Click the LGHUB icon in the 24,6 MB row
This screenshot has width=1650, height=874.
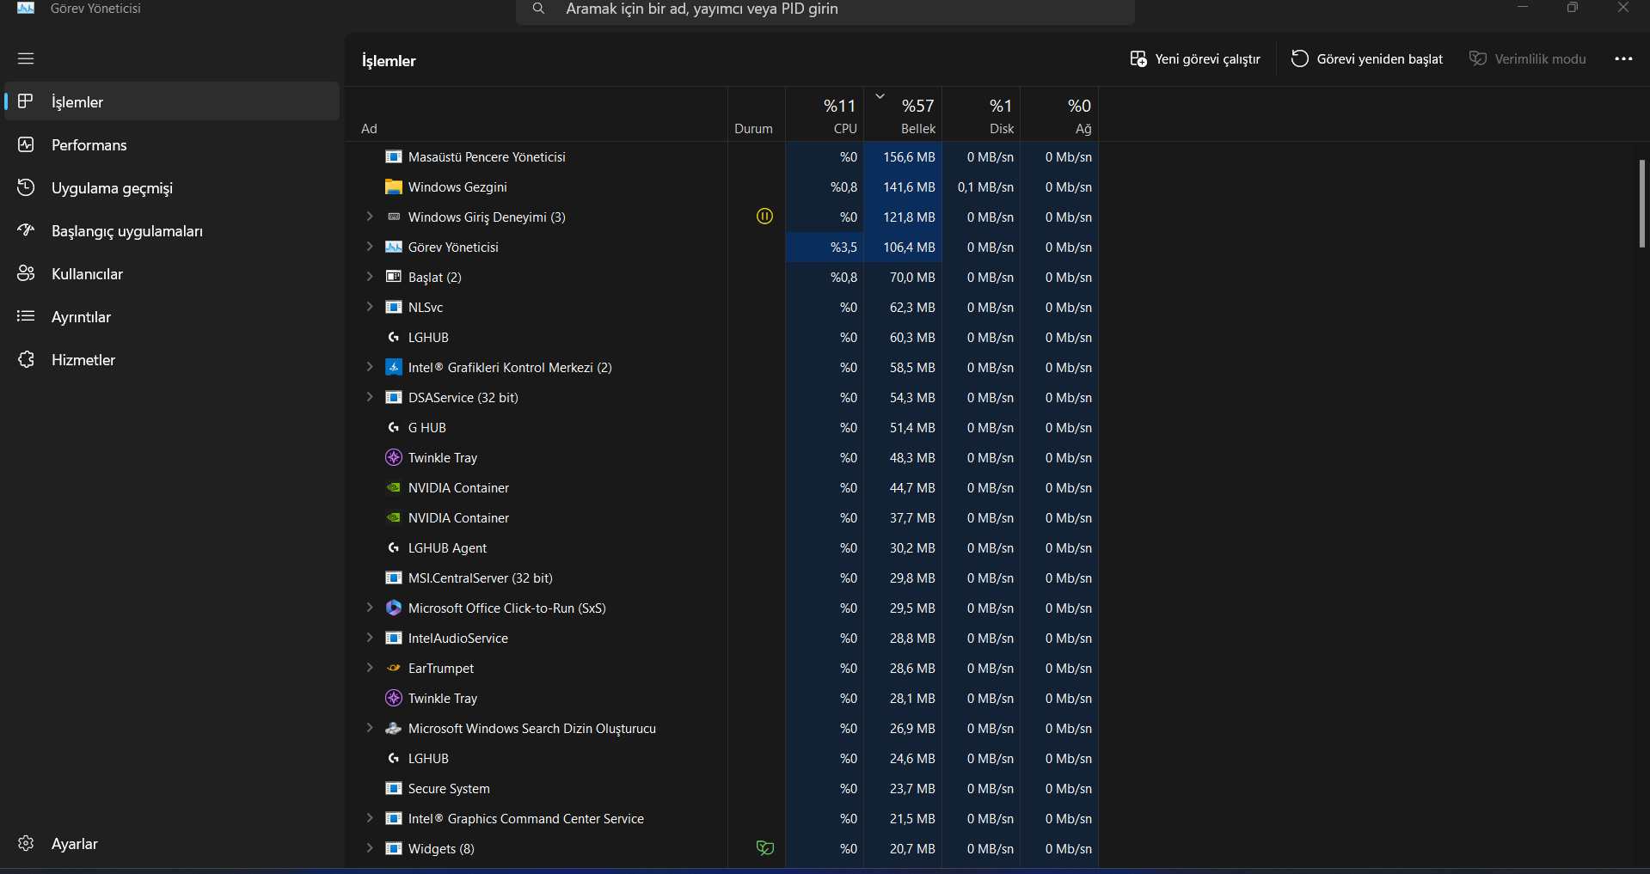394,758
